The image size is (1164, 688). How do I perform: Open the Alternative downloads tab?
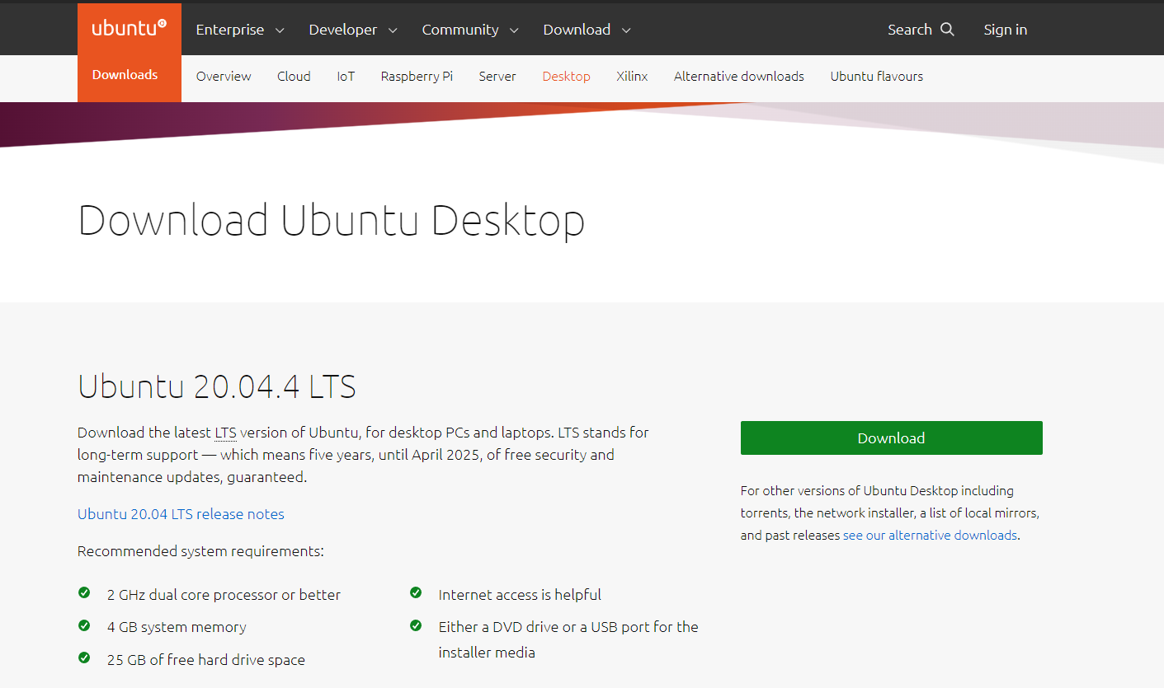[739, 77]
